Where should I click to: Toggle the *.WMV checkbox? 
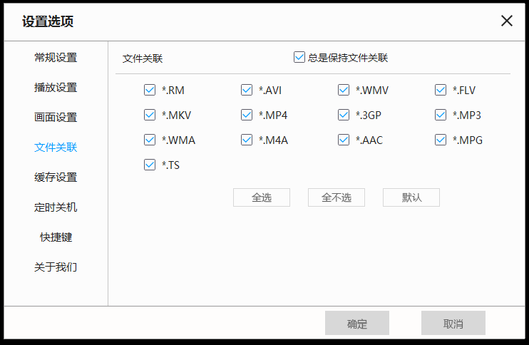point(344,91)
